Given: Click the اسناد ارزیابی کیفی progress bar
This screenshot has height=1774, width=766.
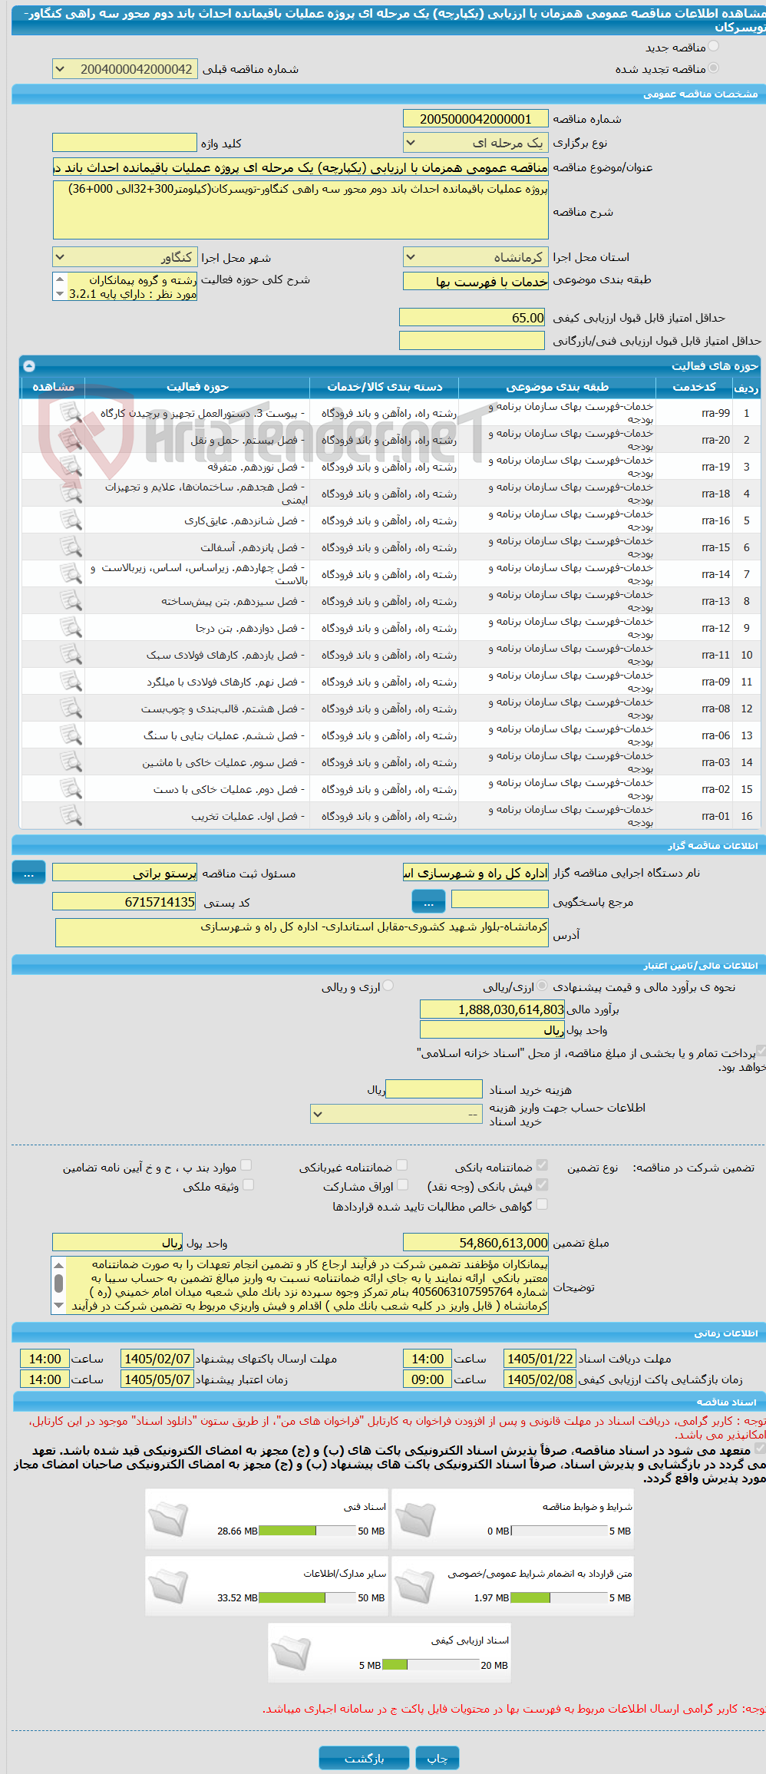Looking at the screenshot, I should point(431,1664).
